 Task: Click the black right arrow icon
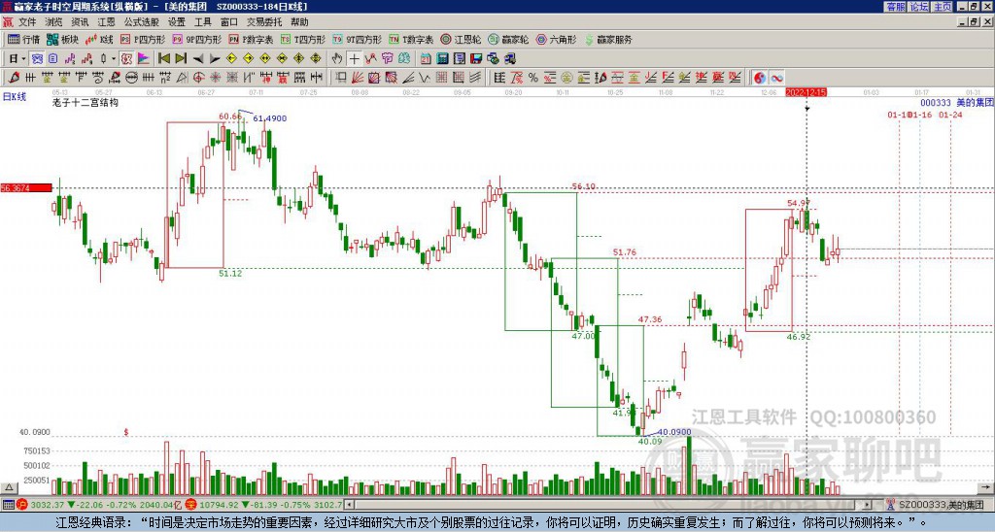tap(215, 58)
